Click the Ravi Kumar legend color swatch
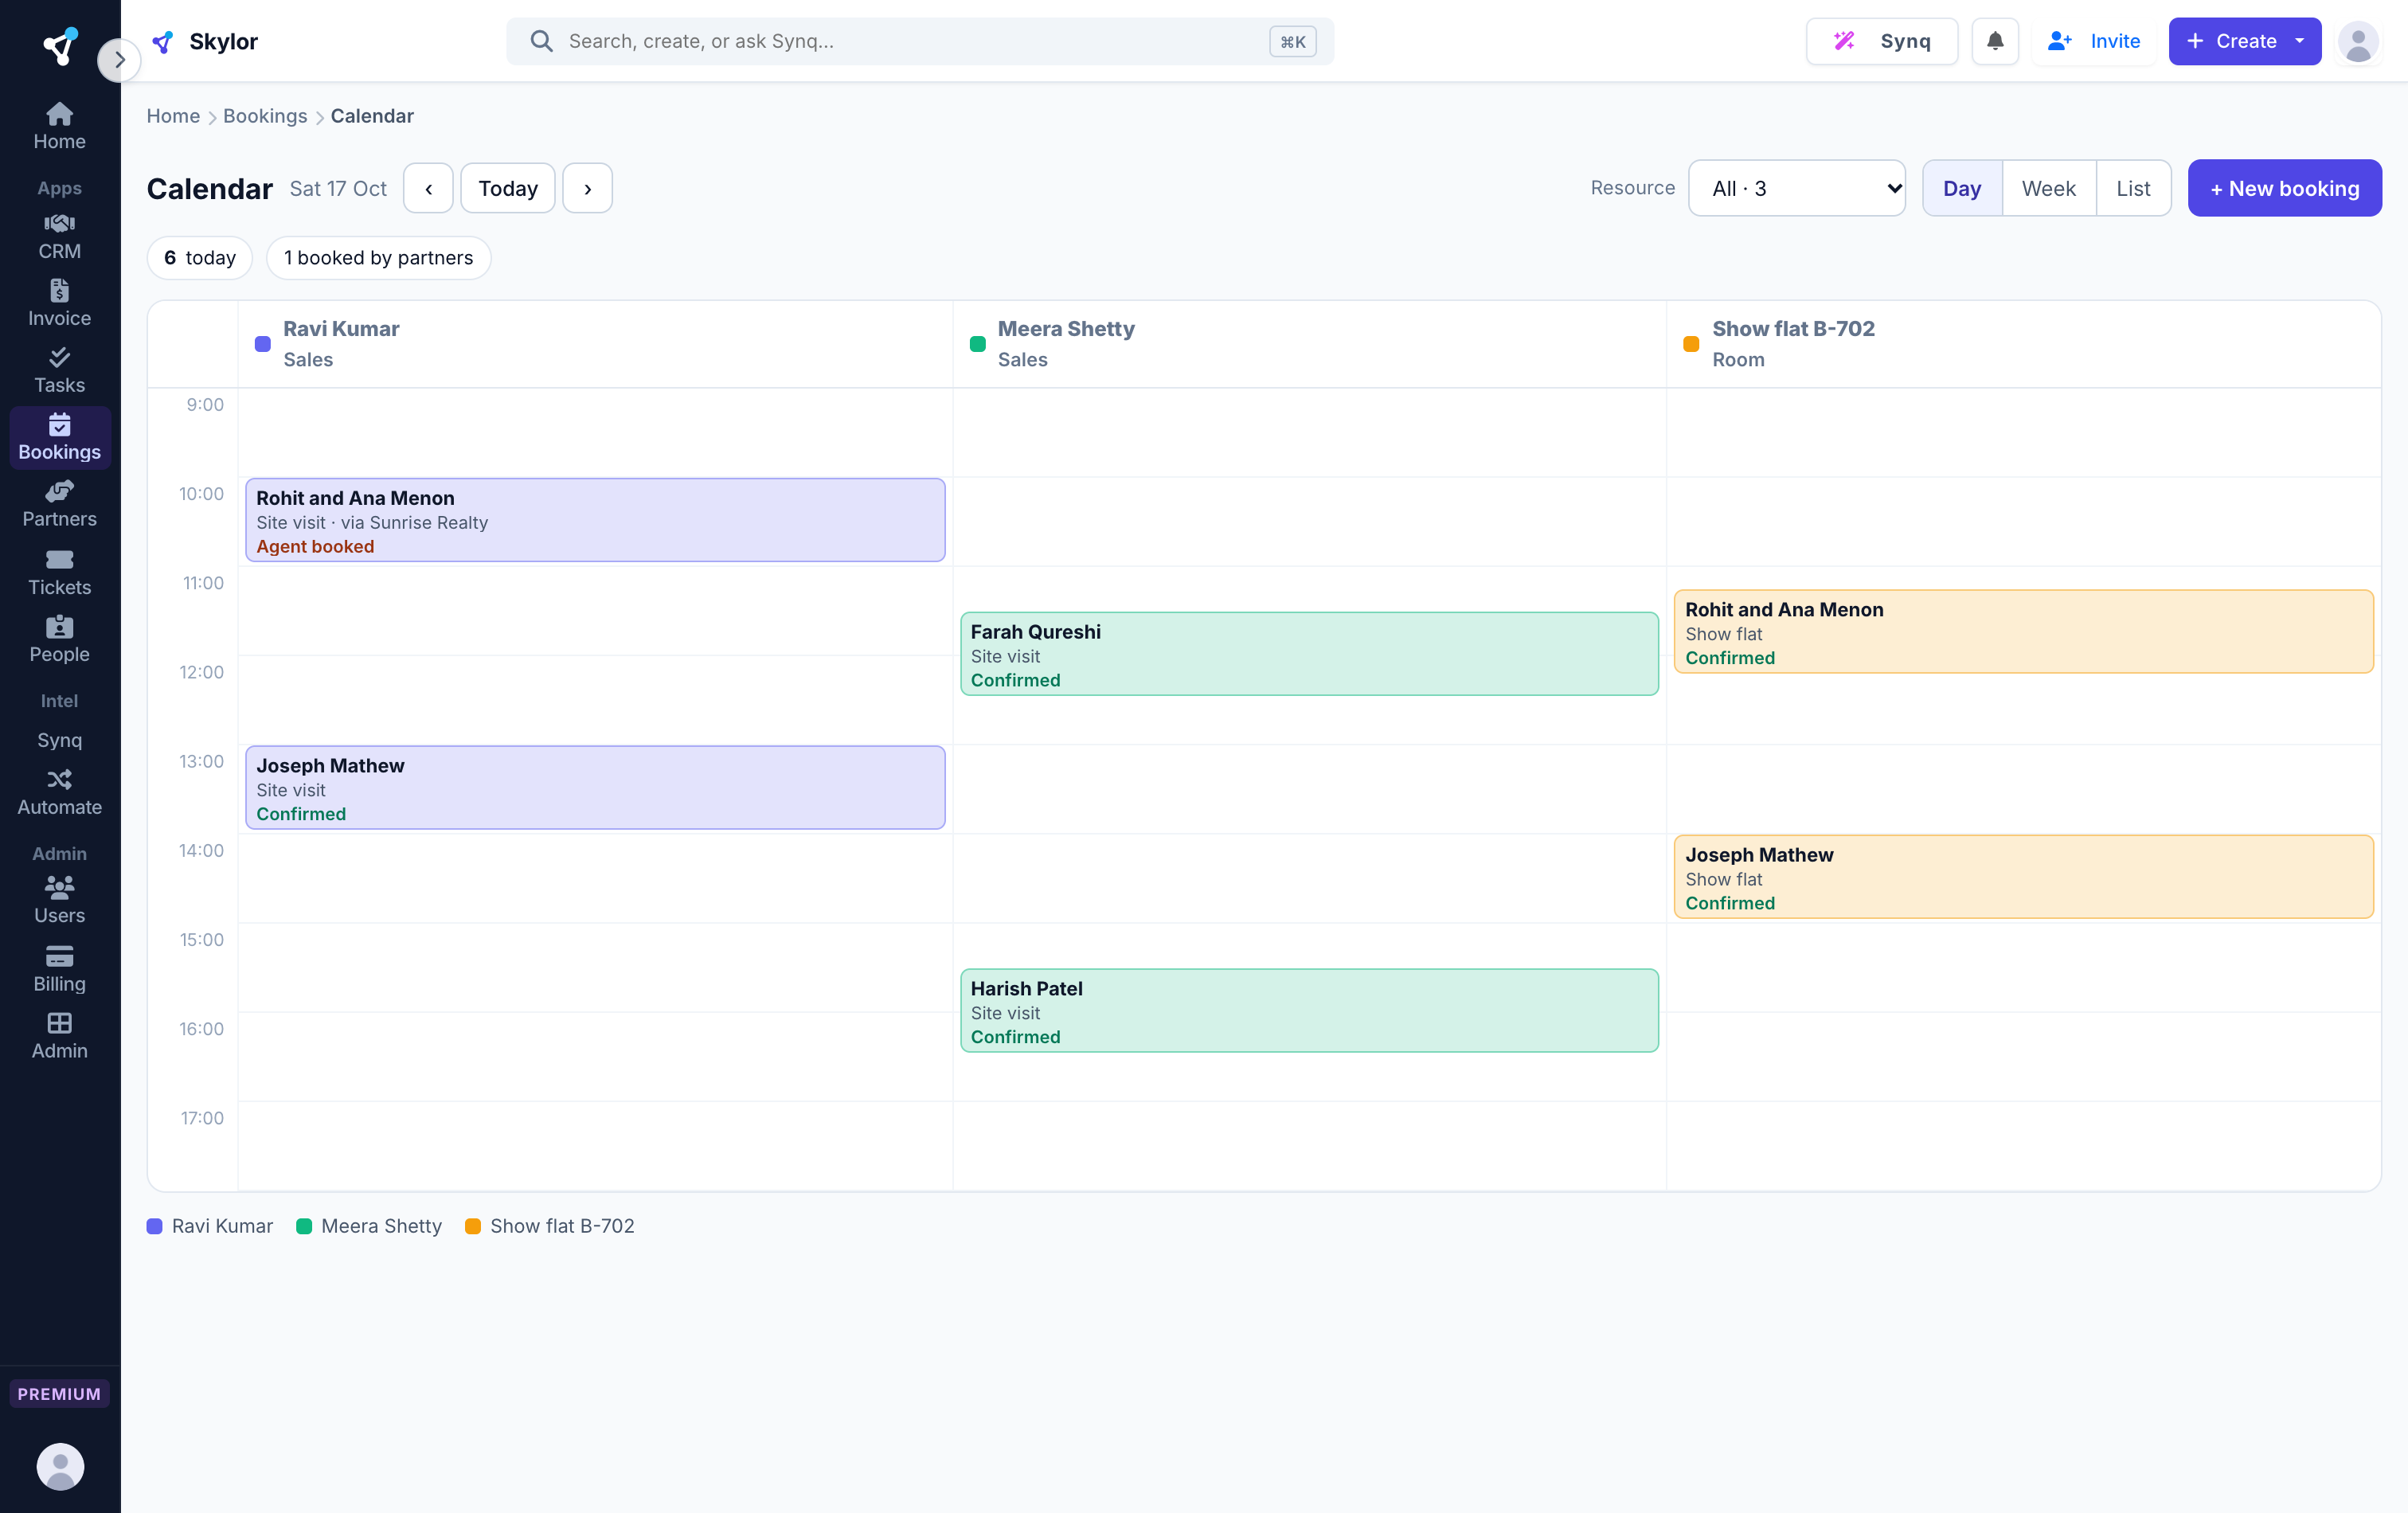2408x1513 pixels. (154, 1226)
